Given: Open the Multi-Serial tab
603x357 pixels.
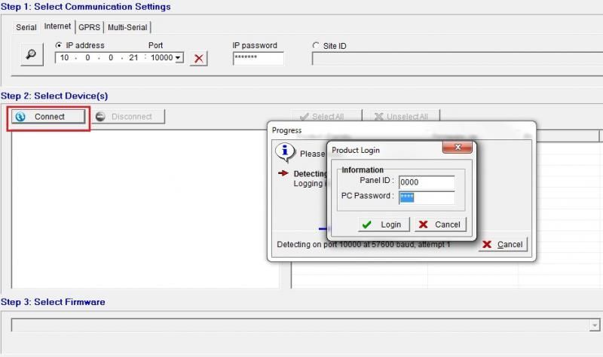Looking at the screenshot, I should pyautogui.click(x=127, y=27).
